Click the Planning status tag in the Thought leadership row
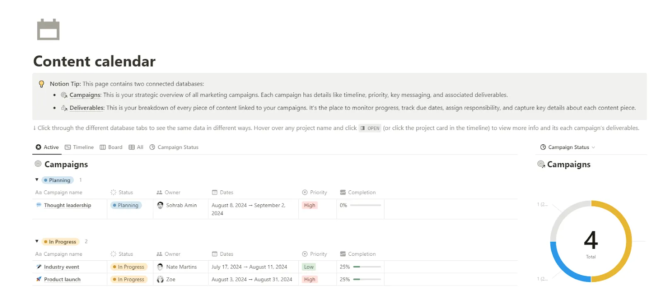The height and width of the screenshot is (293, 663). click(x=126, y=205)
